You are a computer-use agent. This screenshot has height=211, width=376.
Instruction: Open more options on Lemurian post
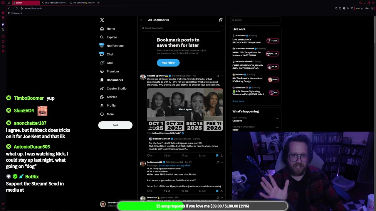(221, 198)
